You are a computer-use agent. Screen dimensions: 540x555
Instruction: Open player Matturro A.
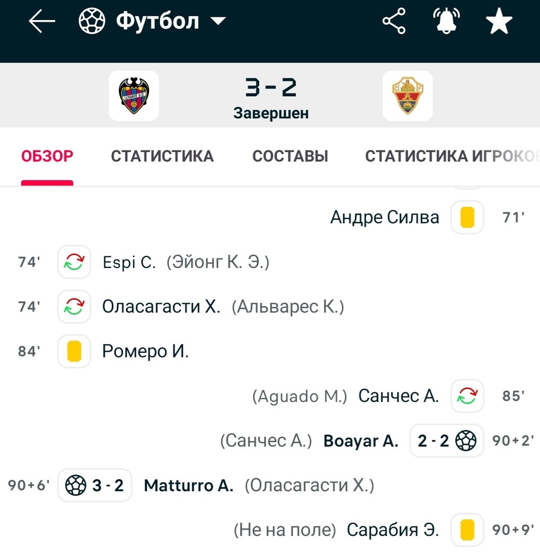click(x=188, y=485)
